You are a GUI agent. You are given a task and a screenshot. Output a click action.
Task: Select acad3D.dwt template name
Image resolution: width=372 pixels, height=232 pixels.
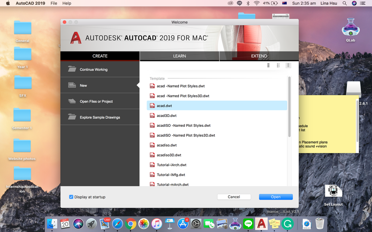[x=167, y=116]
